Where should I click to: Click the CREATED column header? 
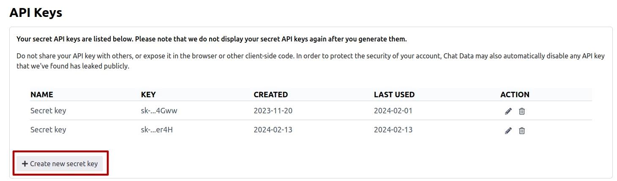tap(270, 94)
